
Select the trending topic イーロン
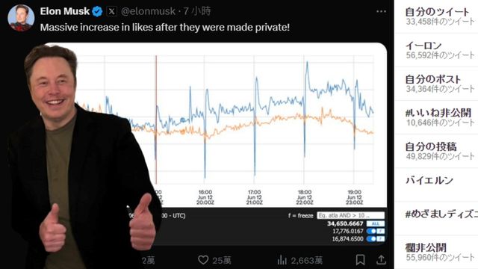pyautogui.click(x=423, y=46)
